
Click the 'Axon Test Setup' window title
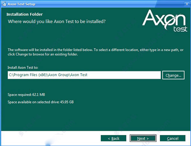pos(21,4)
